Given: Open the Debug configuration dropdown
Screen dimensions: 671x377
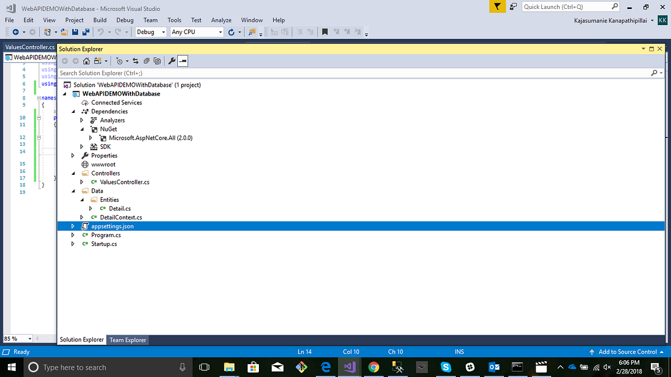Looking at the screenshot, I should tap(151, 32).
